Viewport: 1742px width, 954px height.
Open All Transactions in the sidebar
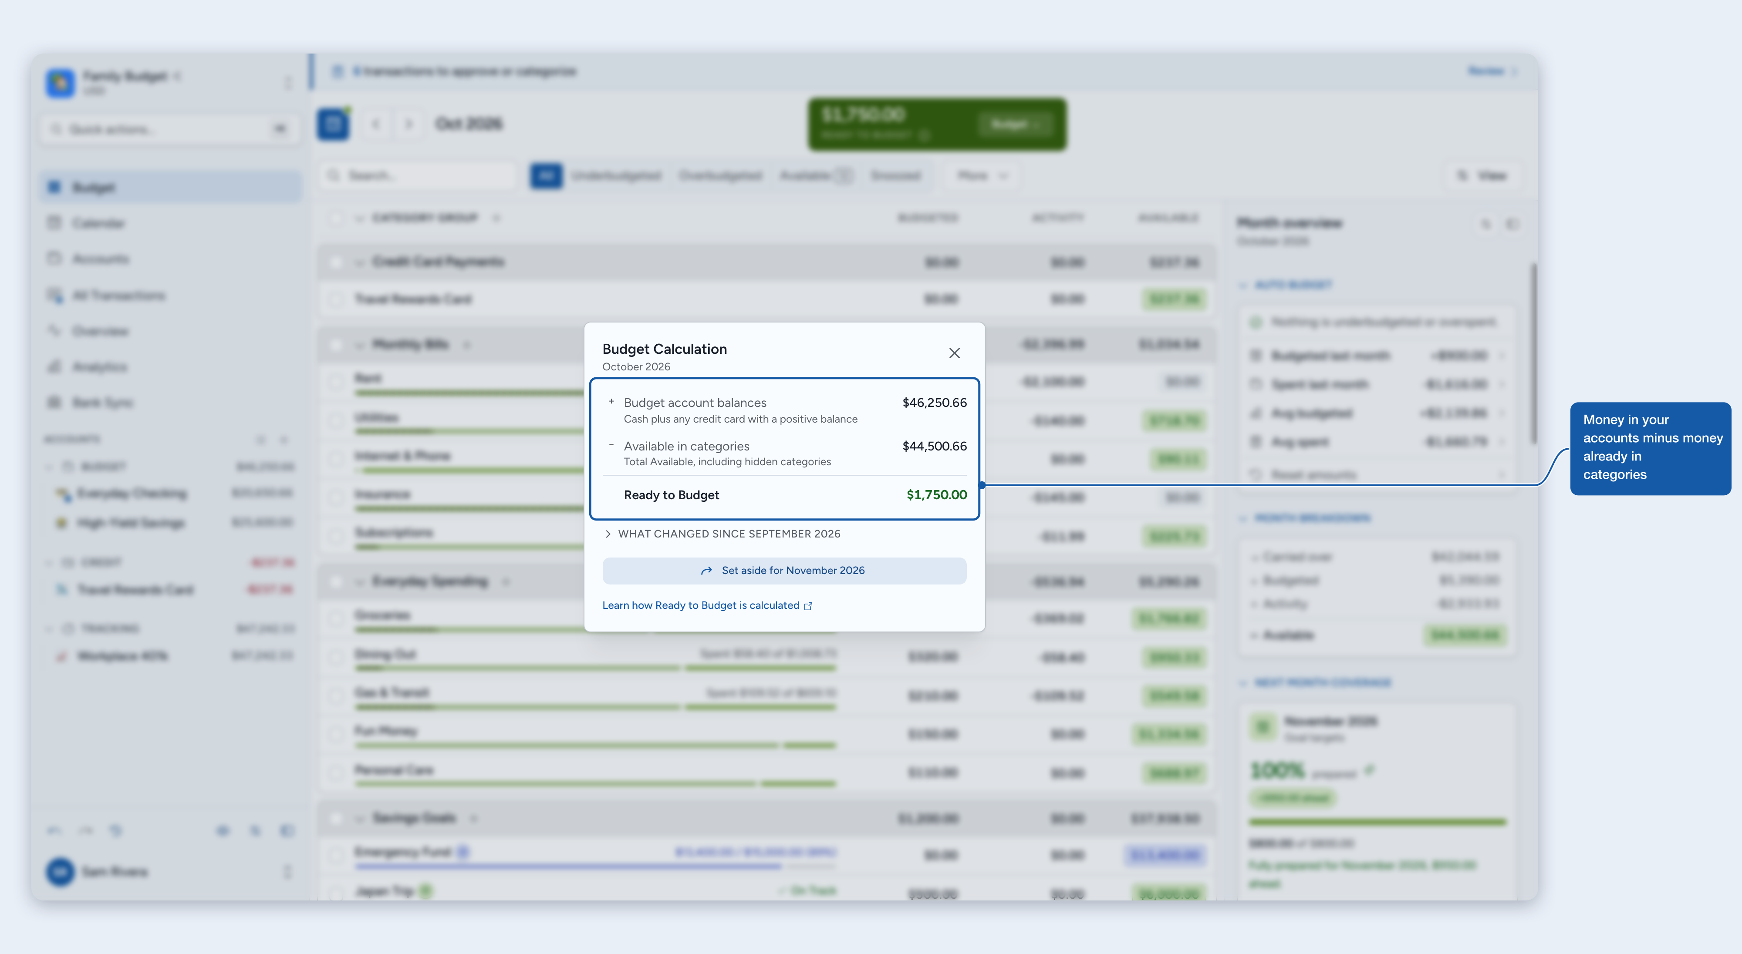pos(170,295)
